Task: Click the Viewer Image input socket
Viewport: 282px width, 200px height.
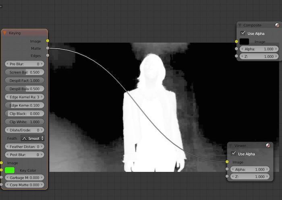Action: [227, 162]
